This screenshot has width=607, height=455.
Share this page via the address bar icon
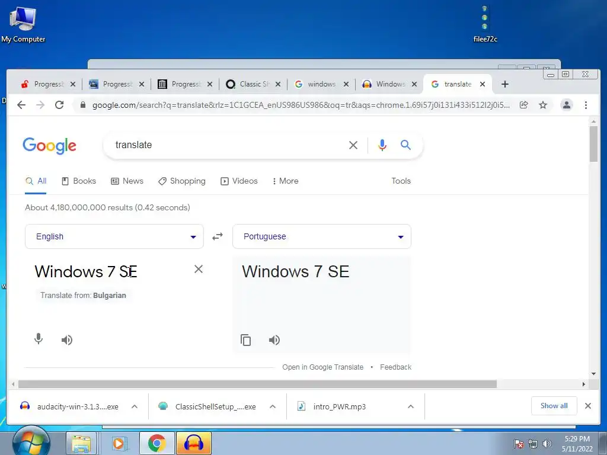(524, 105)
